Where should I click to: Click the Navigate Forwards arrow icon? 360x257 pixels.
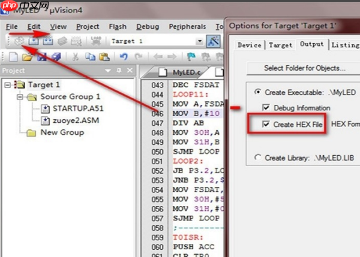[x=172, y=56]
